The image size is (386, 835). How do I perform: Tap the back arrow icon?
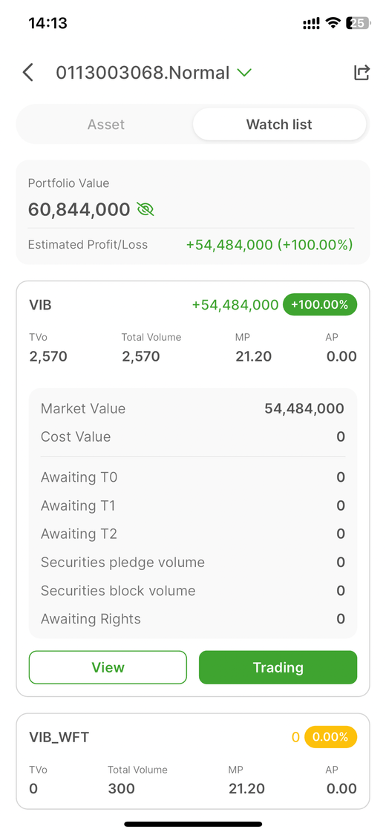point(28,73)
